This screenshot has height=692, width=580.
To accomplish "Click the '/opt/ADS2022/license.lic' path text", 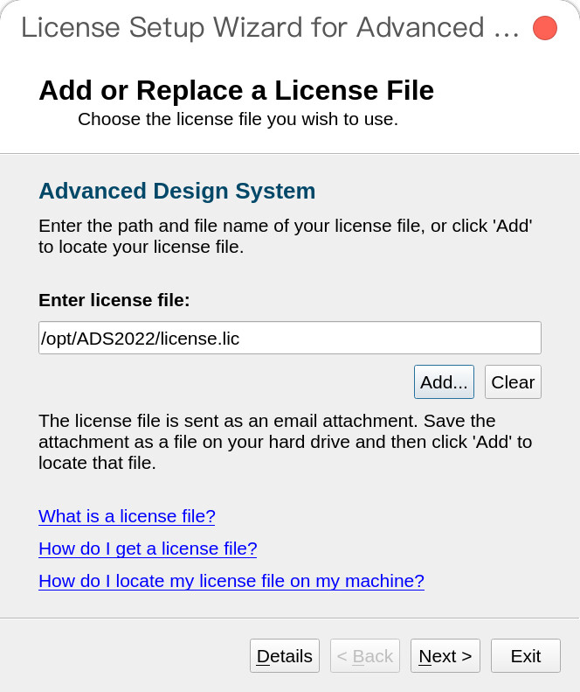I will coord(140,339).
